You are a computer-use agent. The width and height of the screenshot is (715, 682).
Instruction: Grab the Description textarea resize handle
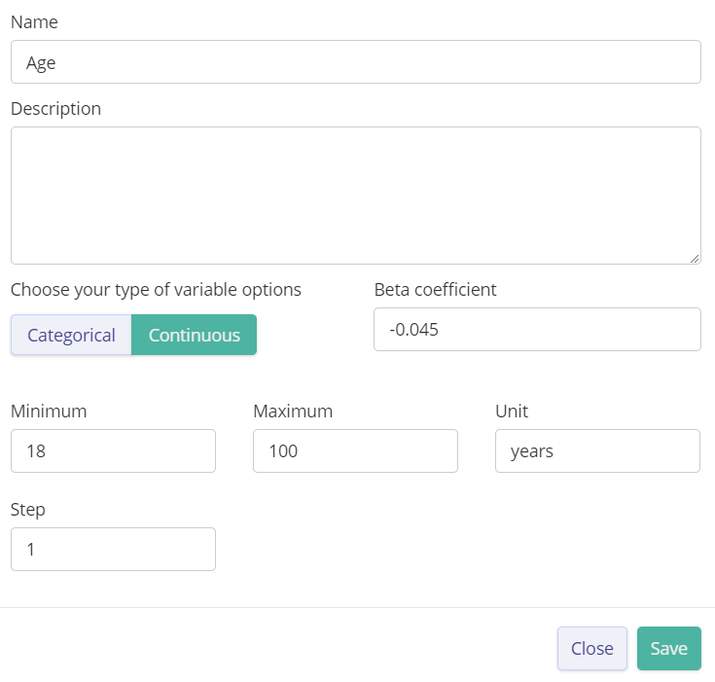(695, 258)
